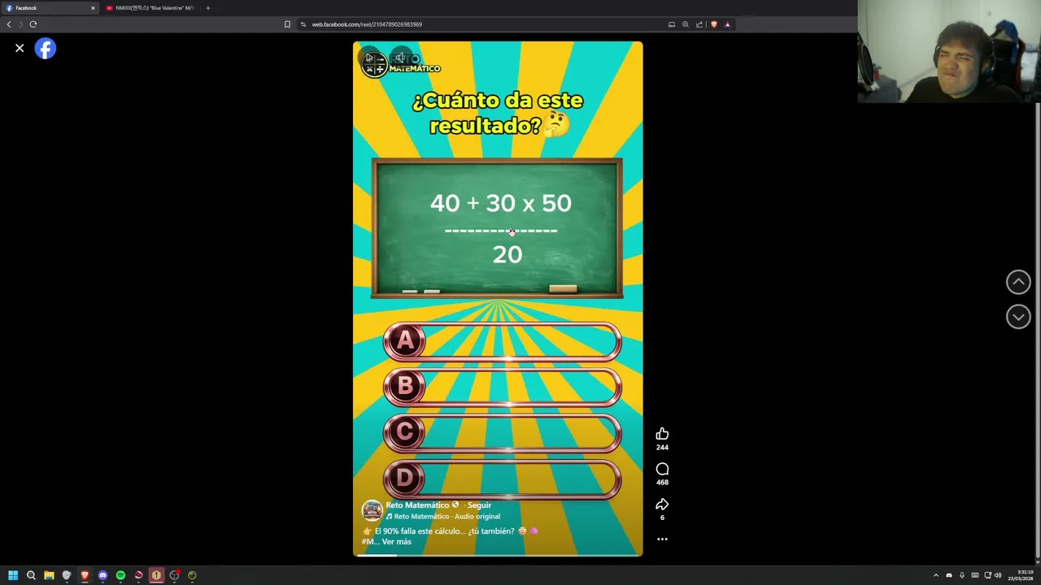Screen dimensions: 1041x585
Task: Open the clock and date in the taskbar
Action: [1021, 575]
